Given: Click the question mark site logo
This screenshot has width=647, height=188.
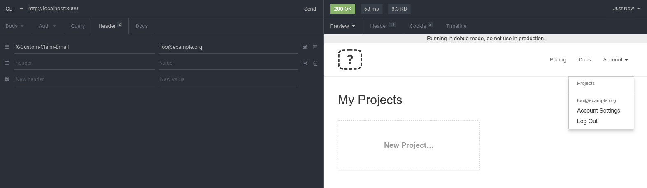Looking at the screenshot, I should (350, 59).
